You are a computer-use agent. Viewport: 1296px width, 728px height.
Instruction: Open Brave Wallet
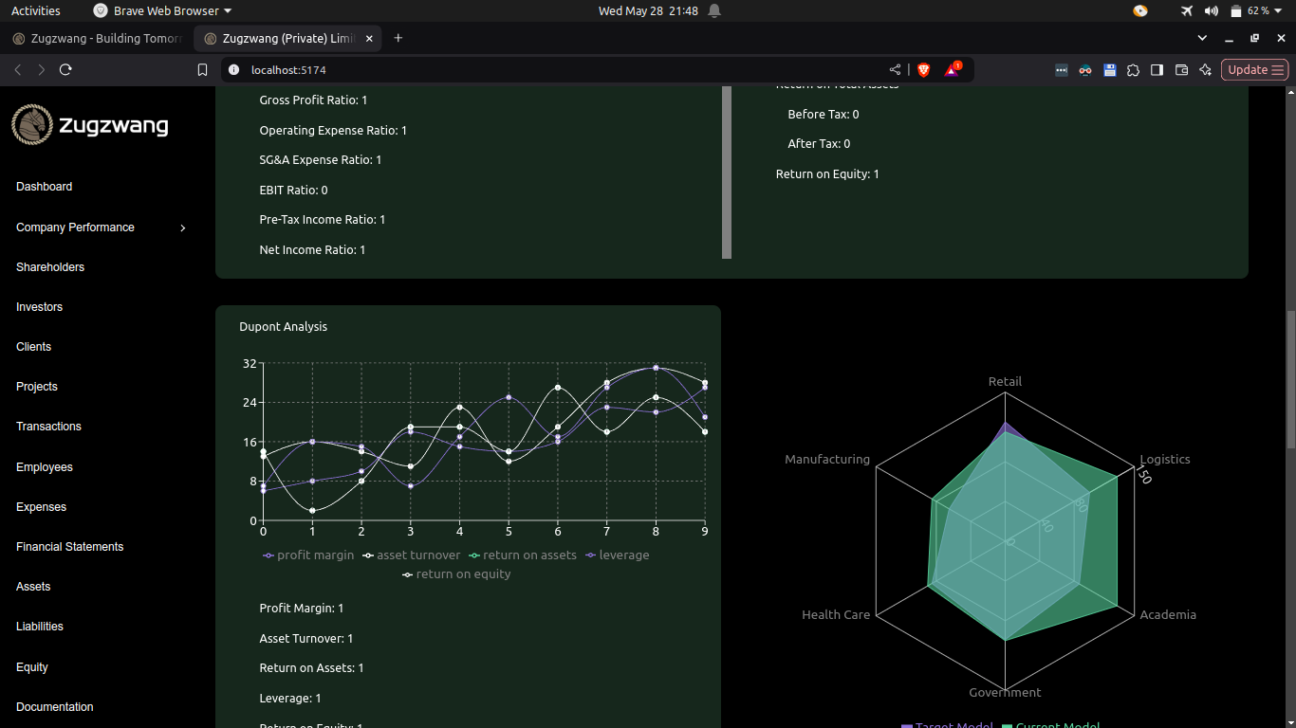pos(1181,69)
